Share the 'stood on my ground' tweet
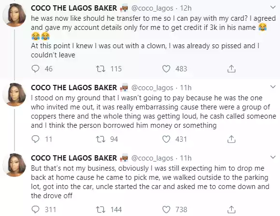Viewport: 280px width, 216px height. coord(231,139)
